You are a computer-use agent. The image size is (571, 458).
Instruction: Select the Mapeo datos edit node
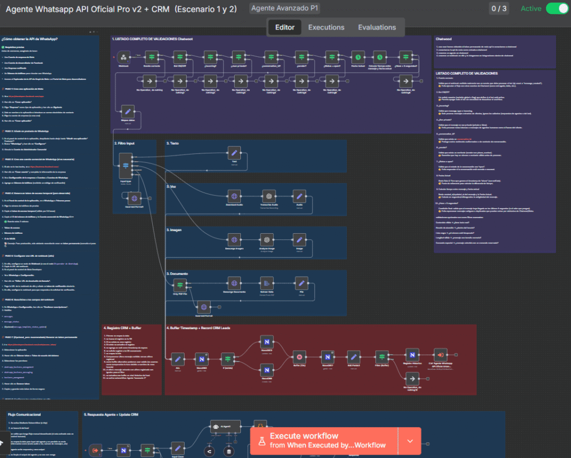[x=127, y=110]
